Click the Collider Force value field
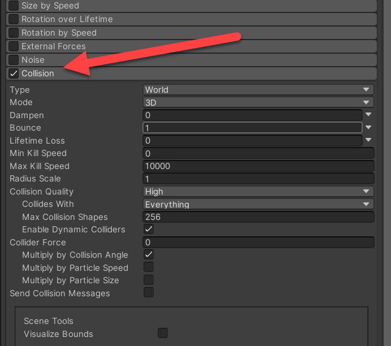This screenshot has height=346, width=391. pyautogui.click(x=258, y=242)
